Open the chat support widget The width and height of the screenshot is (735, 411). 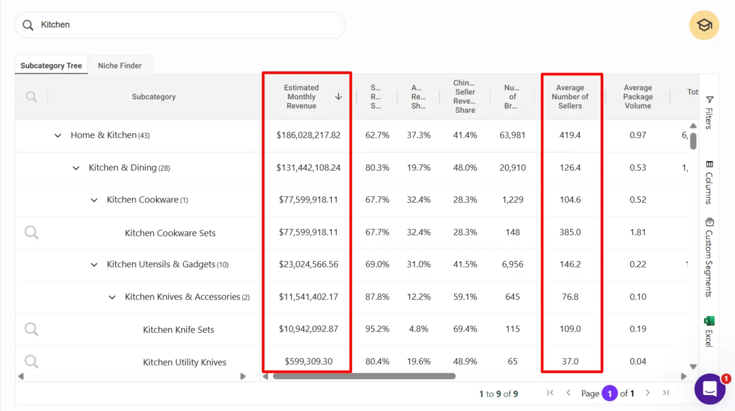click(710, 389)
